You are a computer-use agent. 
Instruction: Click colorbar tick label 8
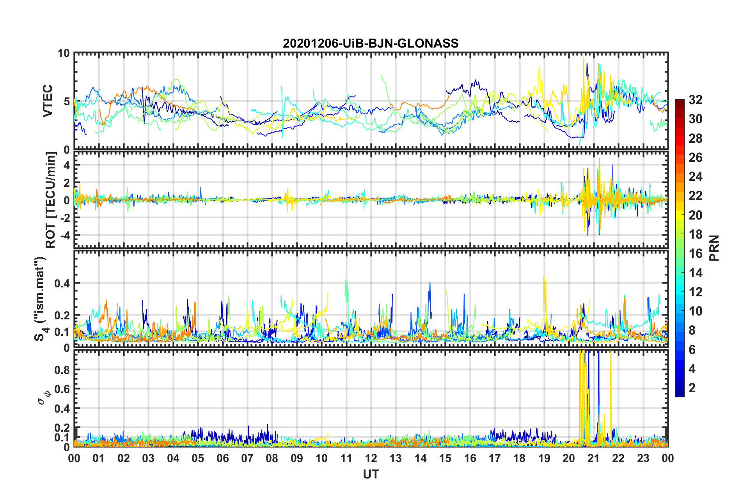tap(692, 330)
